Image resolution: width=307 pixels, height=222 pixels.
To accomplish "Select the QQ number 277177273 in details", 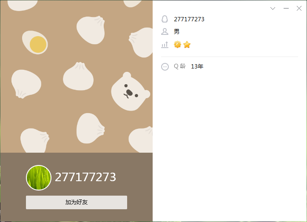I will [x=189, y=19].
